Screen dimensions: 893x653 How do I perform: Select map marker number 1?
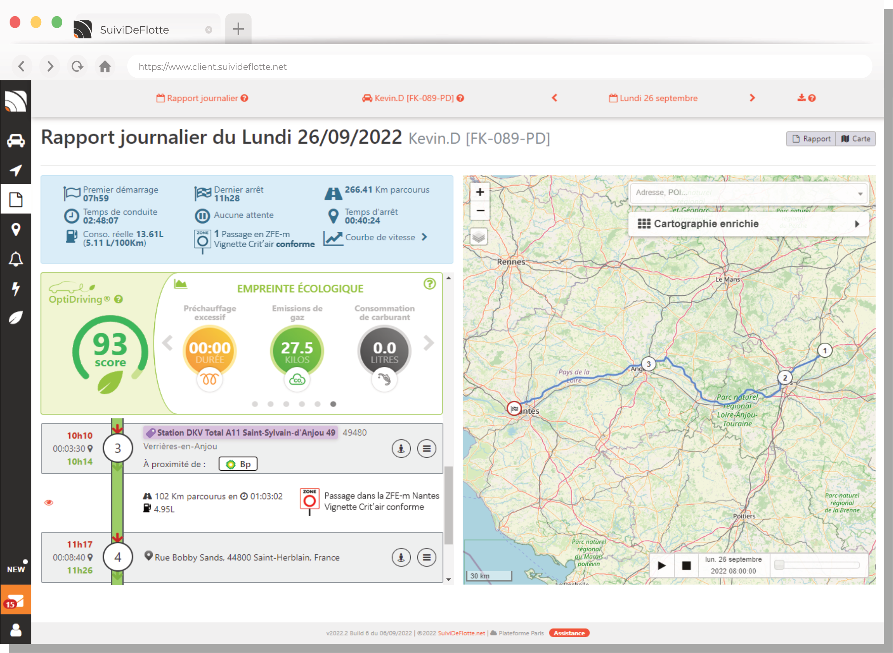(825, 350)
